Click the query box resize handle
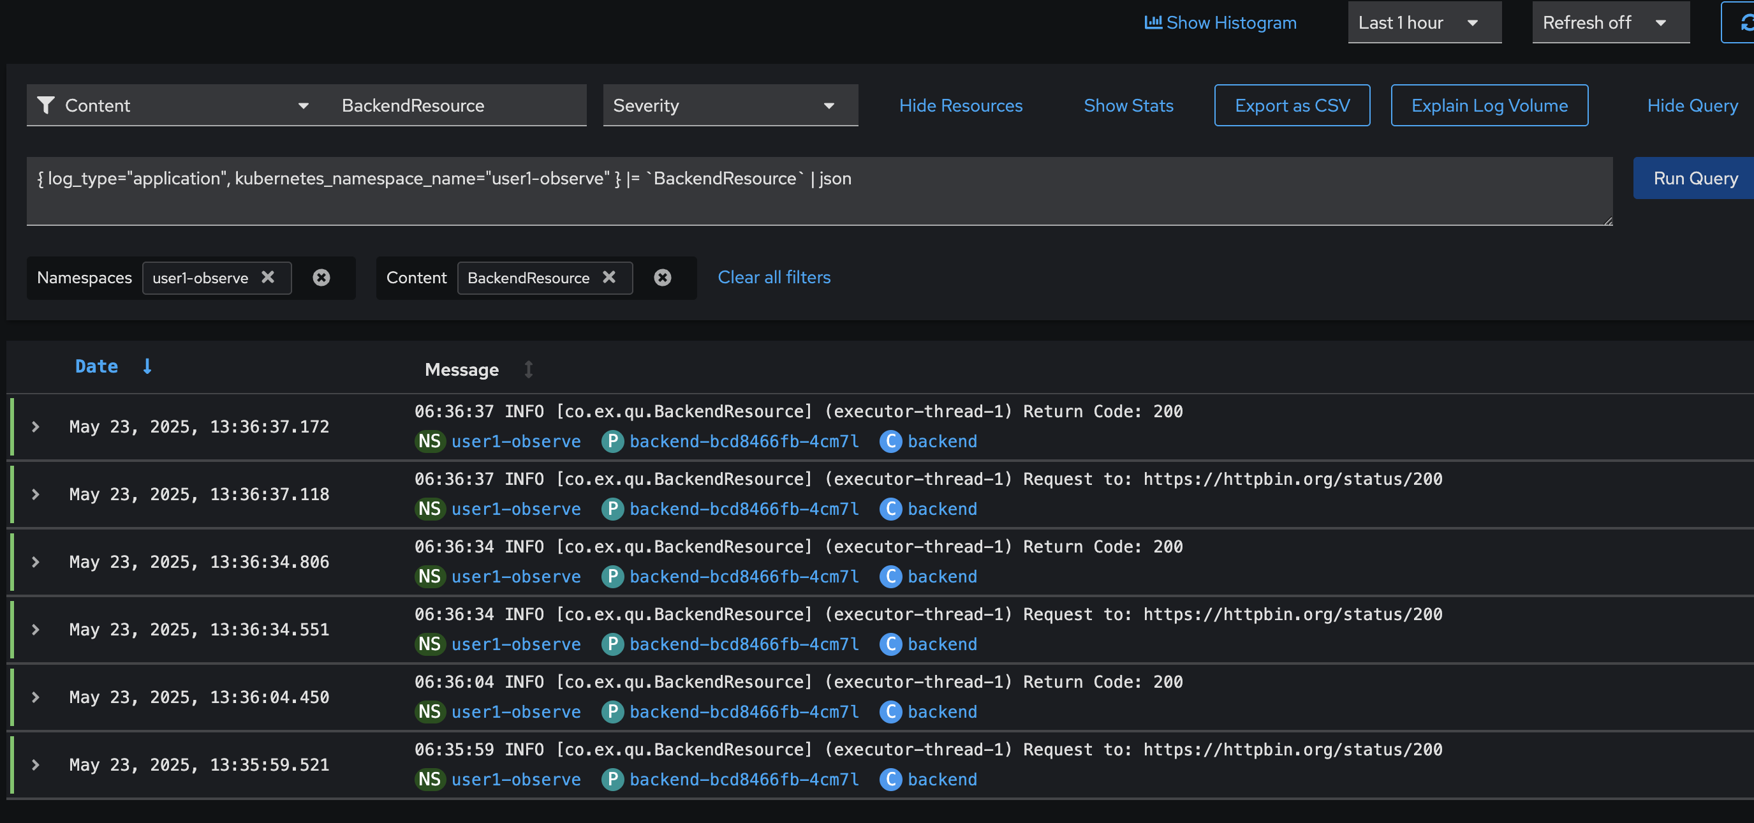Viewport: 1754px width, 823px height. click(x=1607, y=221)
